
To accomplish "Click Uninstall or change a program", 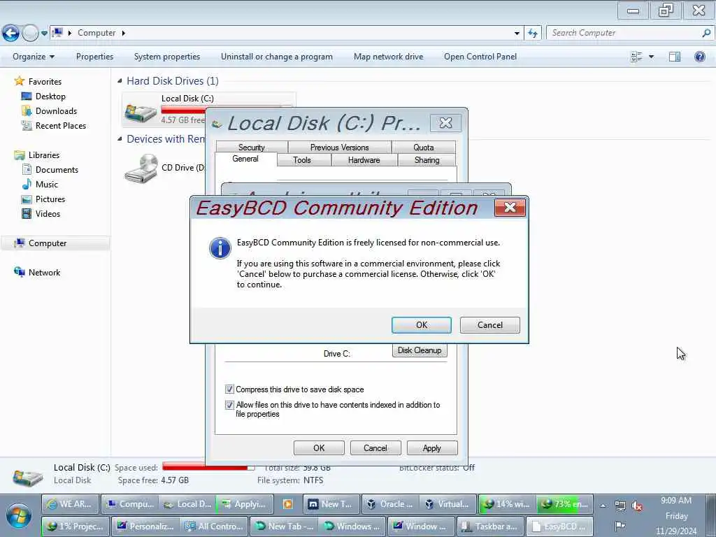I will pyautogui.click(x=277, y=57).
